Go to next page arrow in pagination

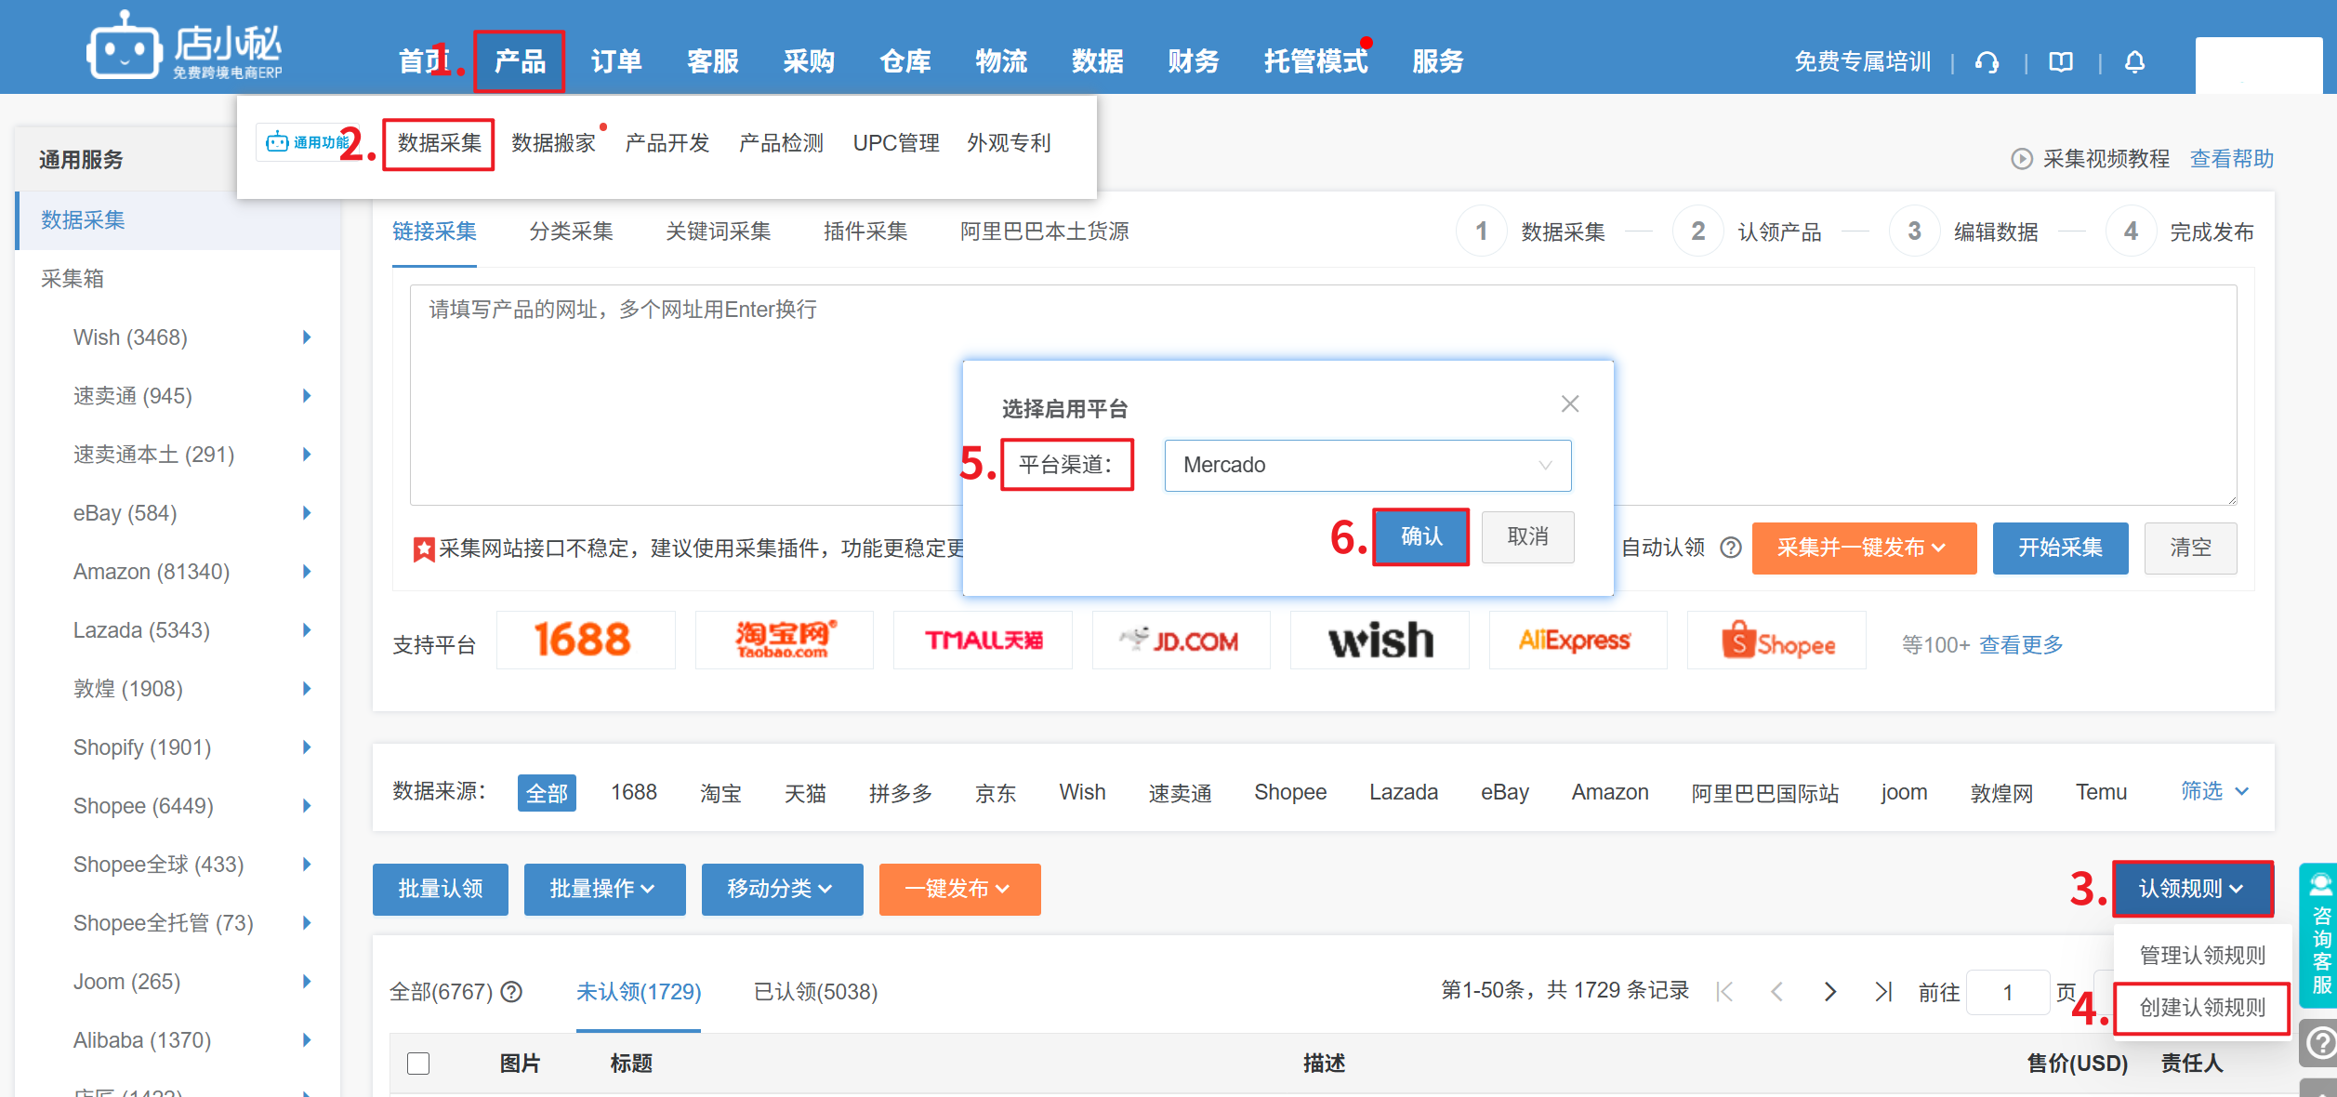point(1829,992)
